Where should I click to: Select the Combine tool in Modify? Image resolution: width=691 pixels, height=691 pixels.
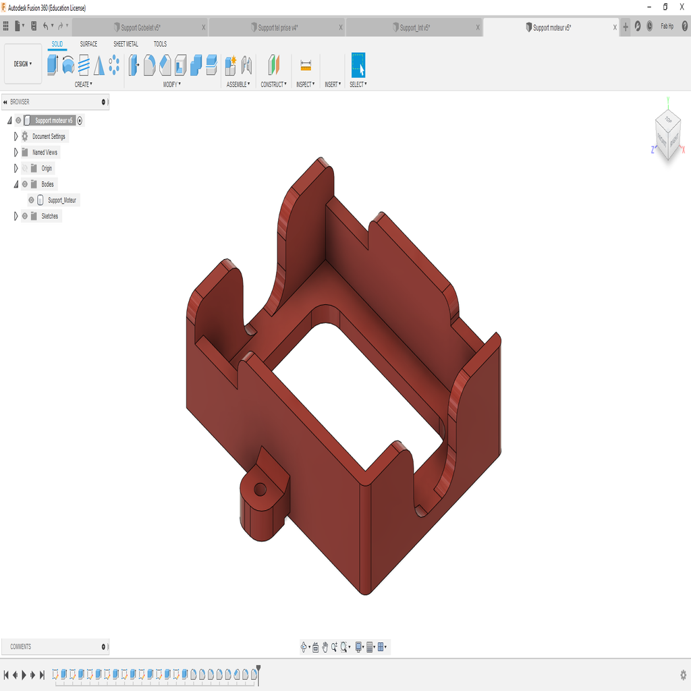coord(196,65)
